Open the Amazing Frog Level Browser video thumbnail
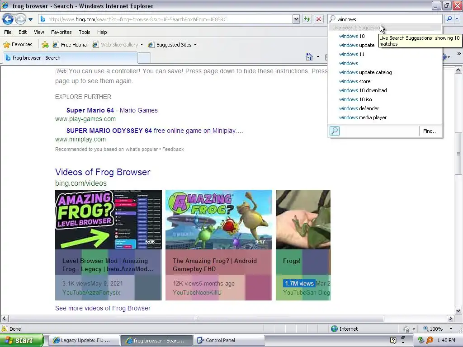Viewport: 463px width, 347px height. click(x=109, y=220)
